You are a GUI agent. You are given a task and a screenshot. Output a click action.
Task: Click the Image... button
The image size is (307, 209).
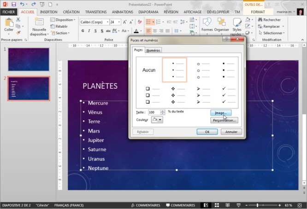coord(220,112)
